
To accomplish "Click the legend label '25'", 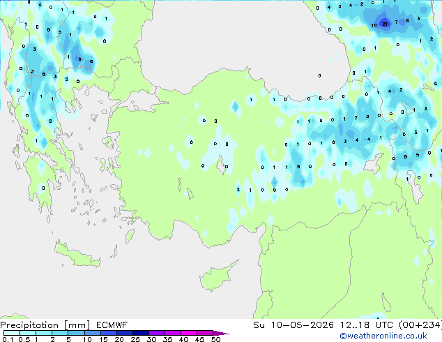I will point(135,339).
